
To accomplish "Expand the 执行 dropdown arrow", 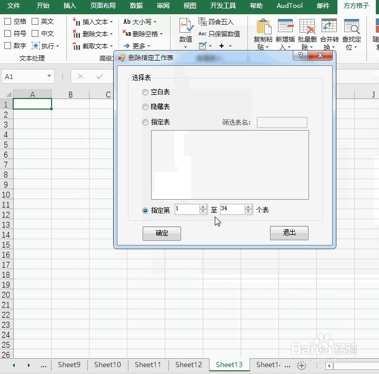I will pos(57,46).
